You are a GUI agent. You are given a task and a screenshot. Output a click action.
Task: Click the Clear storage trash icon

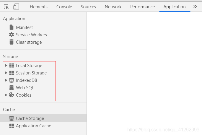(12, 42)
